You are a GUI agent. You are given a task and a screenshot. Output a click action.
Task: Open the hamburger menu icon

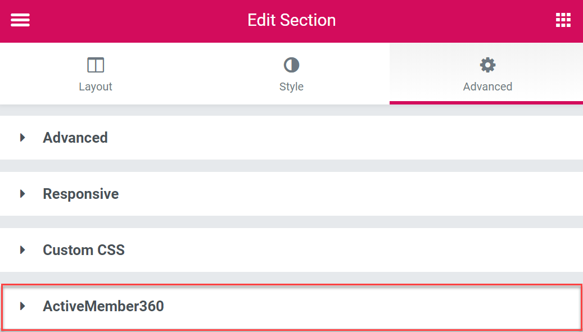20,20
